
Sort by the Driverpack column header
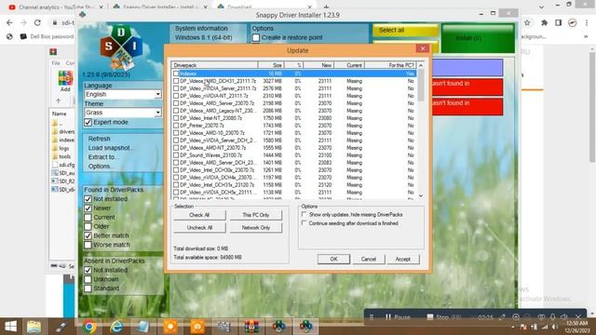[x=214, y=65]
